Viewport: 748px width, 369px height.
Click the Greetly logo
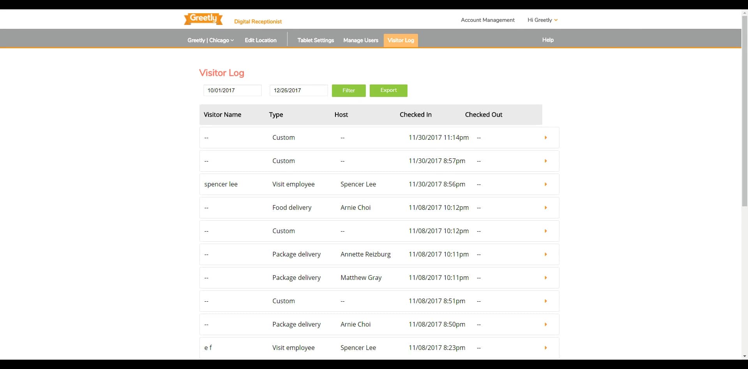click(x=203, y=19)
